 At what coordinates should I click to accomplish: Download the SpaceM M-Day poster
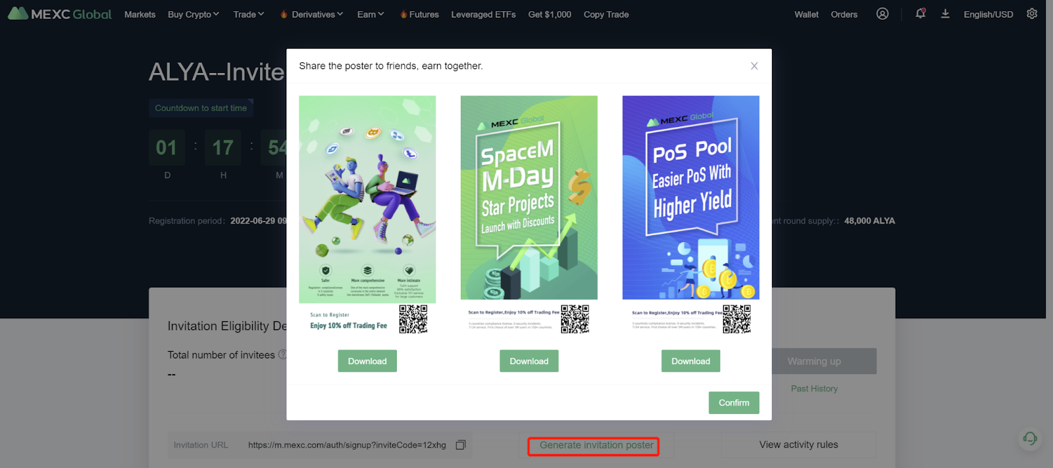(529, 361)
